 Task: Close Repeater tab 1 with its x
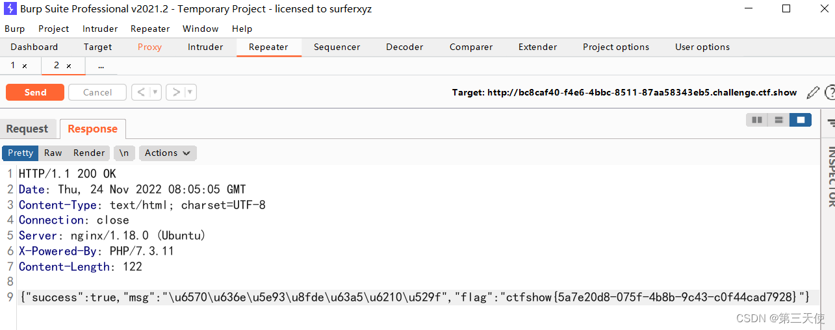pyautogui.click(x=25, y=66)
